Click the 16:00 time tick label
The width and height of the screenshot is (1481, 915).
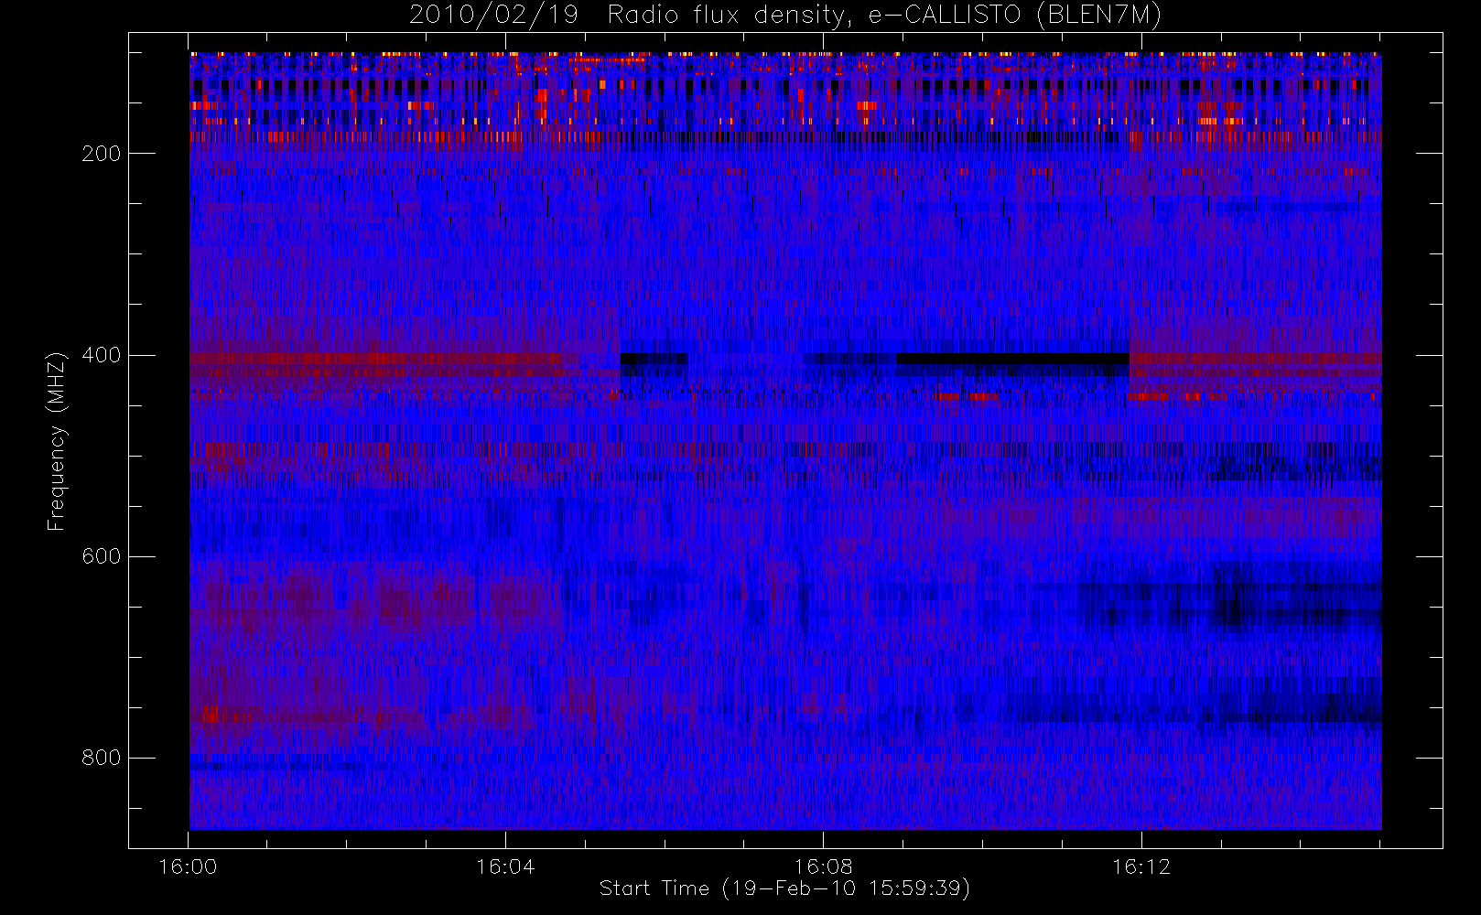189,867
